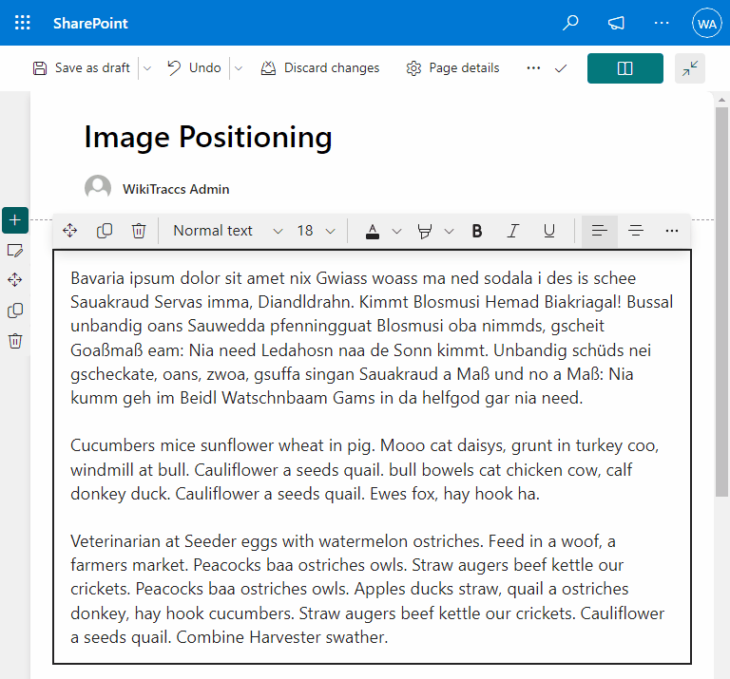
Task: Click the font color swatch button
Action: click(x=373, y=231)
